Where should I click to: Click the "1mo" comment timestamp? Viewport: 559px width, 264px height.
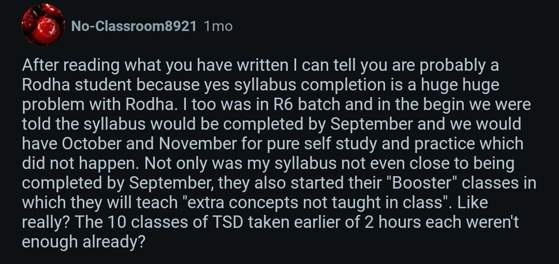[x=218, y=26]
